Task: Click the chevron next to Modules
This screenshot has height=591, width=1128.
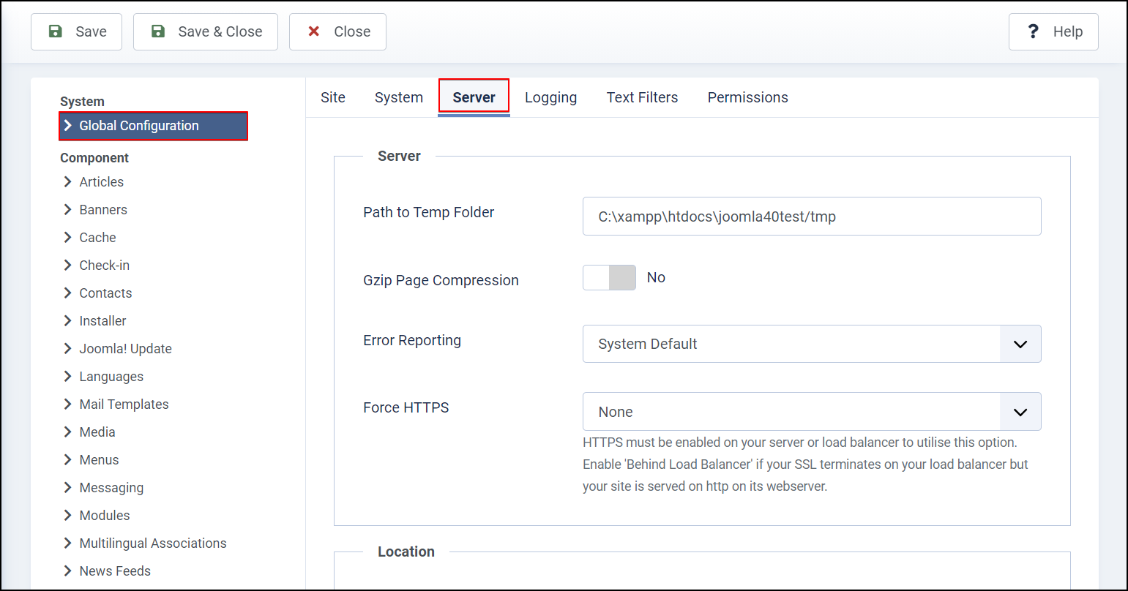Action: coord(68,515)
